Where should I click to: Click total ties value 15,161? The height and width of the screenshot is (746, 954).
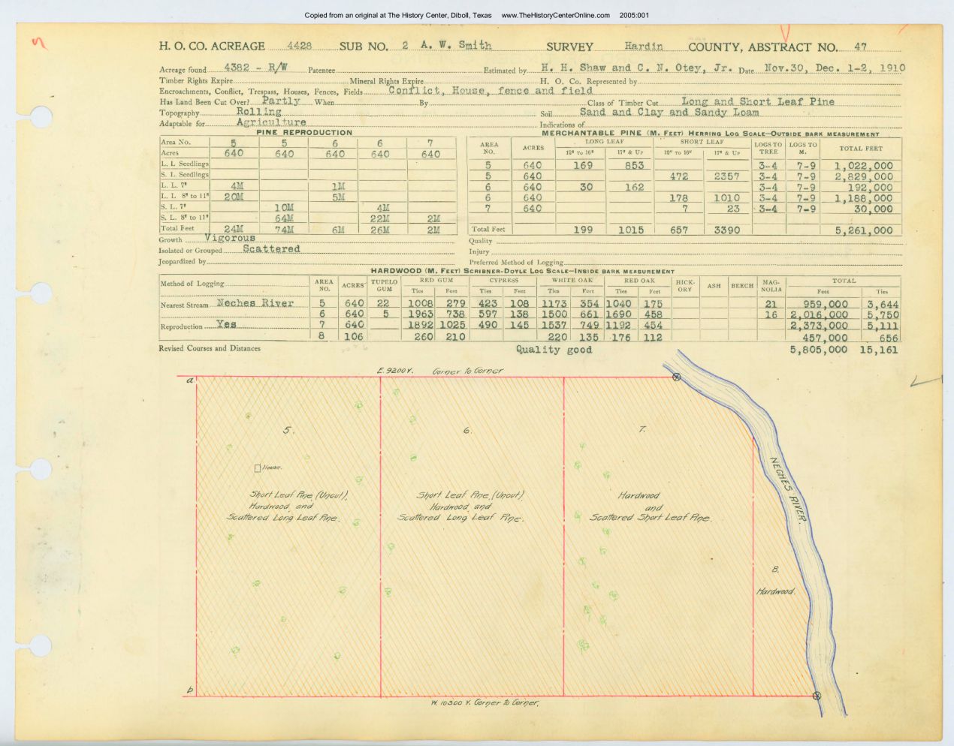pos(879,350)
